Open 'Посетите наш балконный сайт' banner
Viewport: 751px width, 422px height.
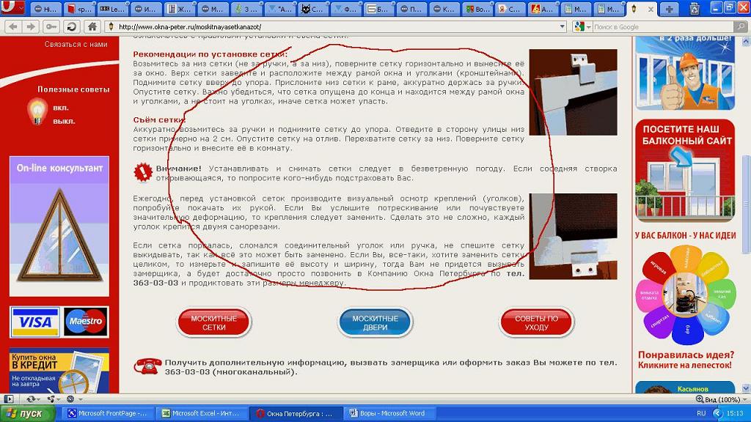click(x=685, y=171)
